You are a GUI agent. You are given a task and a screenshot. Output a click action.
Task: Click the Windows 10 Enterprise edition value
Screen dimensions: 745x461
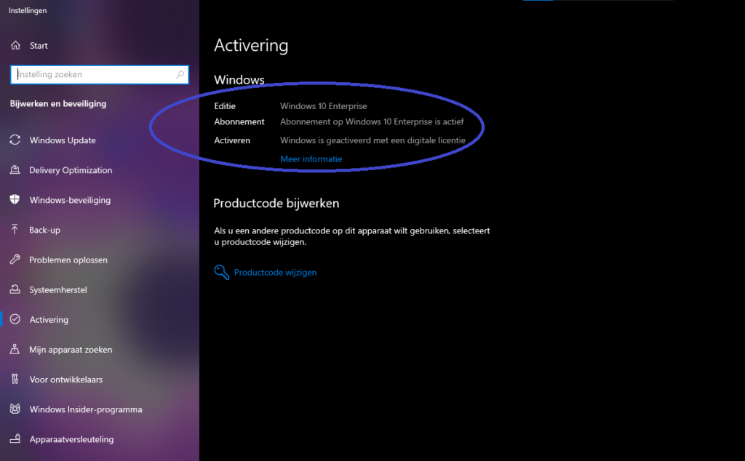324,106
